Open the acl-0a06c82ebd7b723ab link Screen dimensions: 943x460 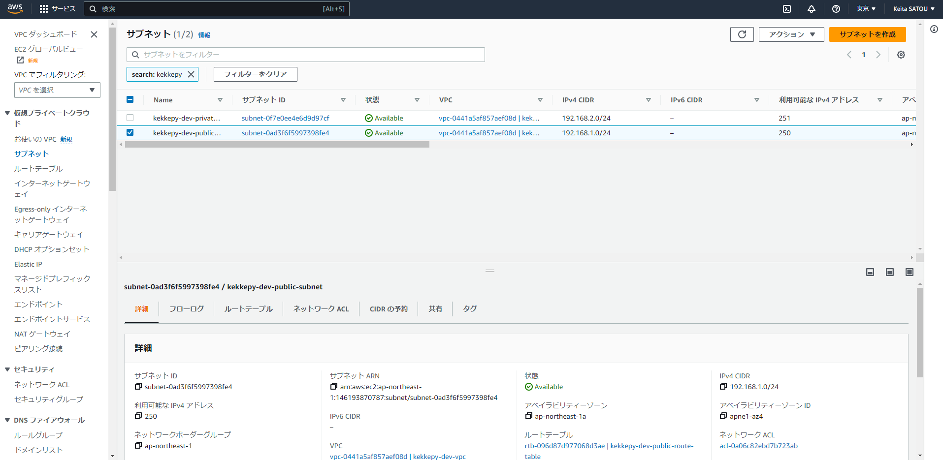point(758,446)
